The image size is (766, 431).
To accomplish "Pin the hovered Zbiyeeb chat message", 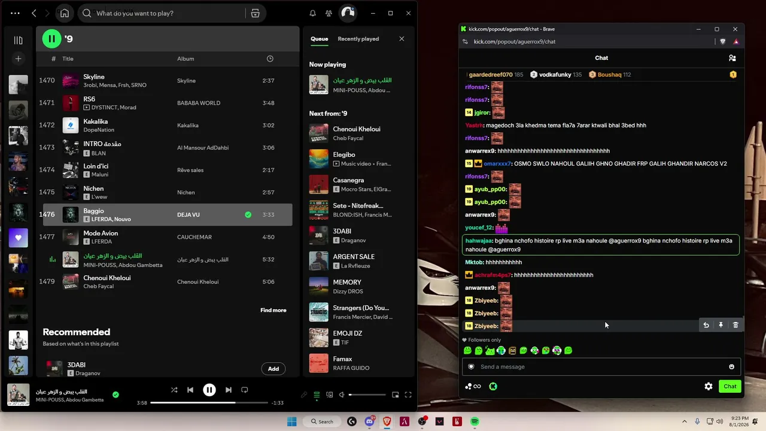I will tap(721, 325).
